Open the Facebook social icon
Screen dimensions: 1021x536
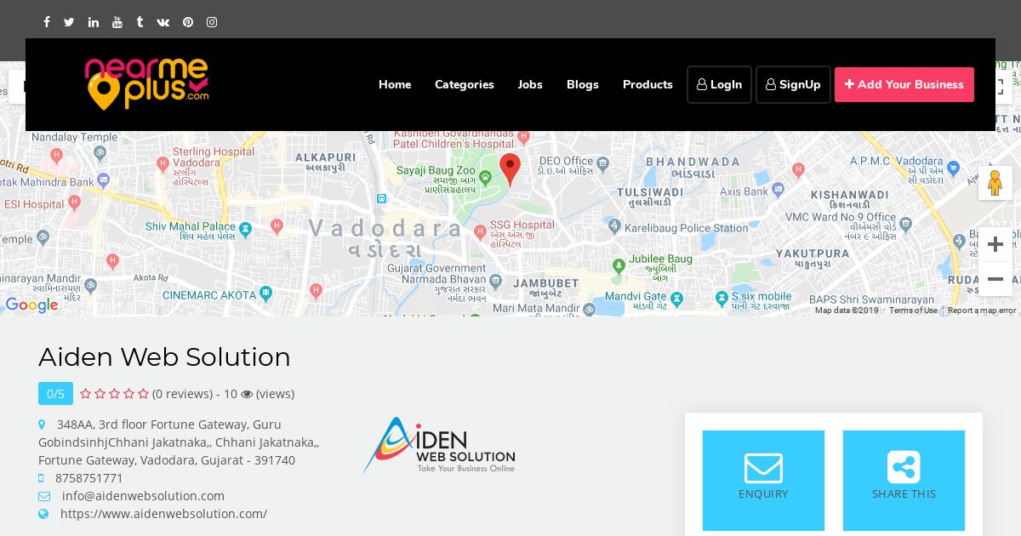(47, 22)
